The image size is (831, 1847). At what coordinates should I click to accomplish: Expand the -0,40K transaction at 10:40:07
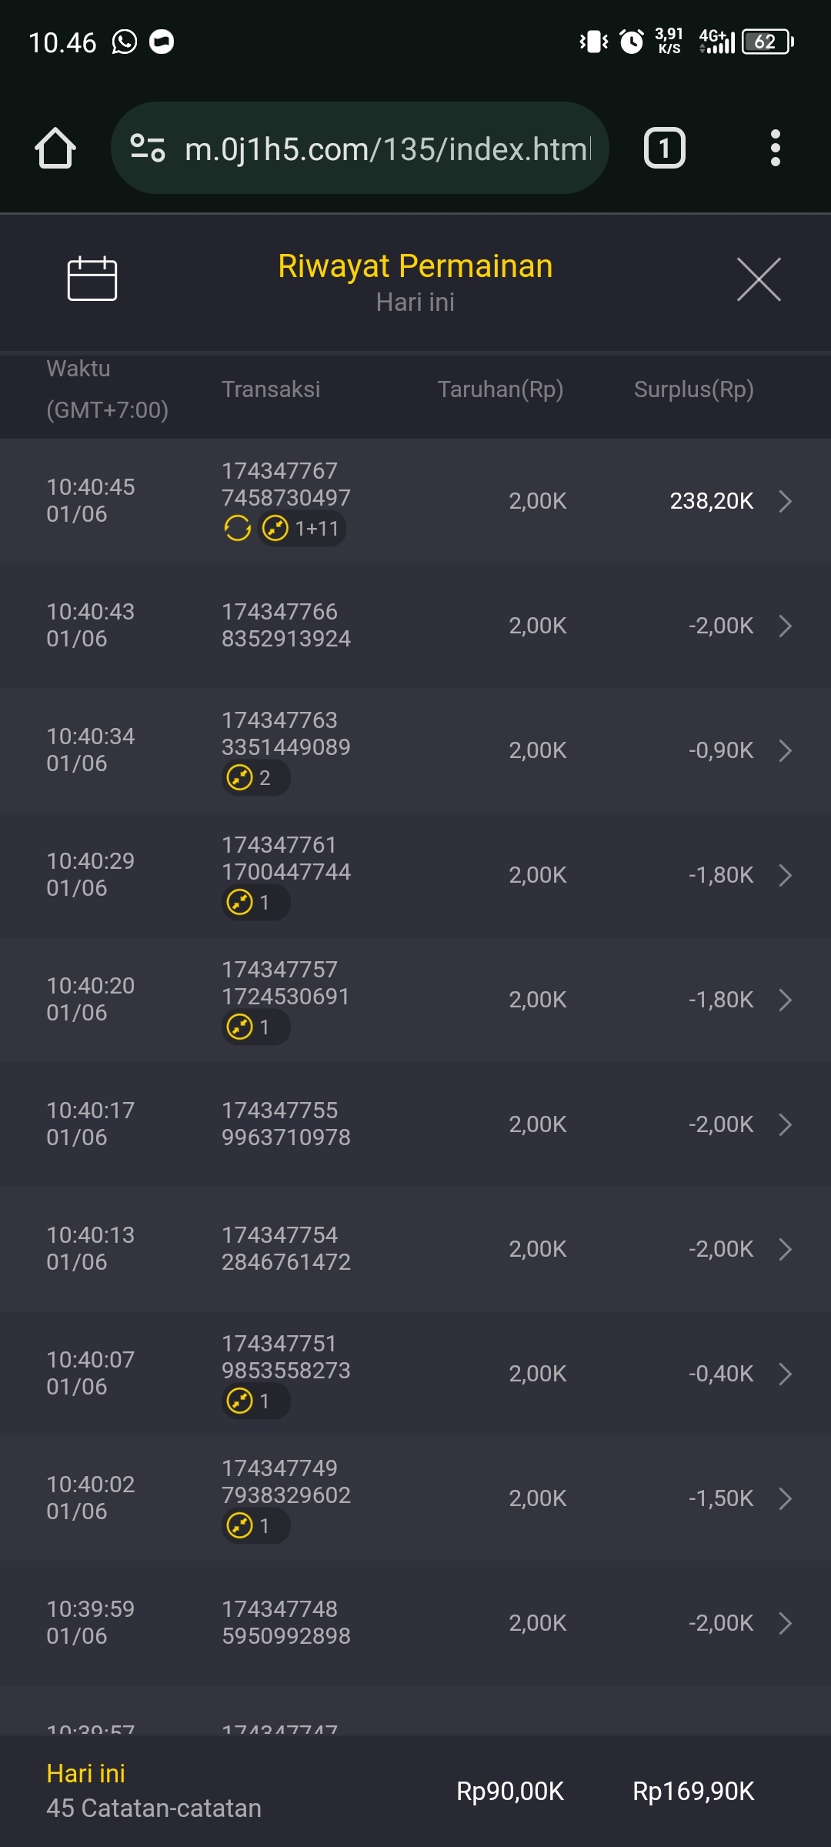pos(785,1374)
